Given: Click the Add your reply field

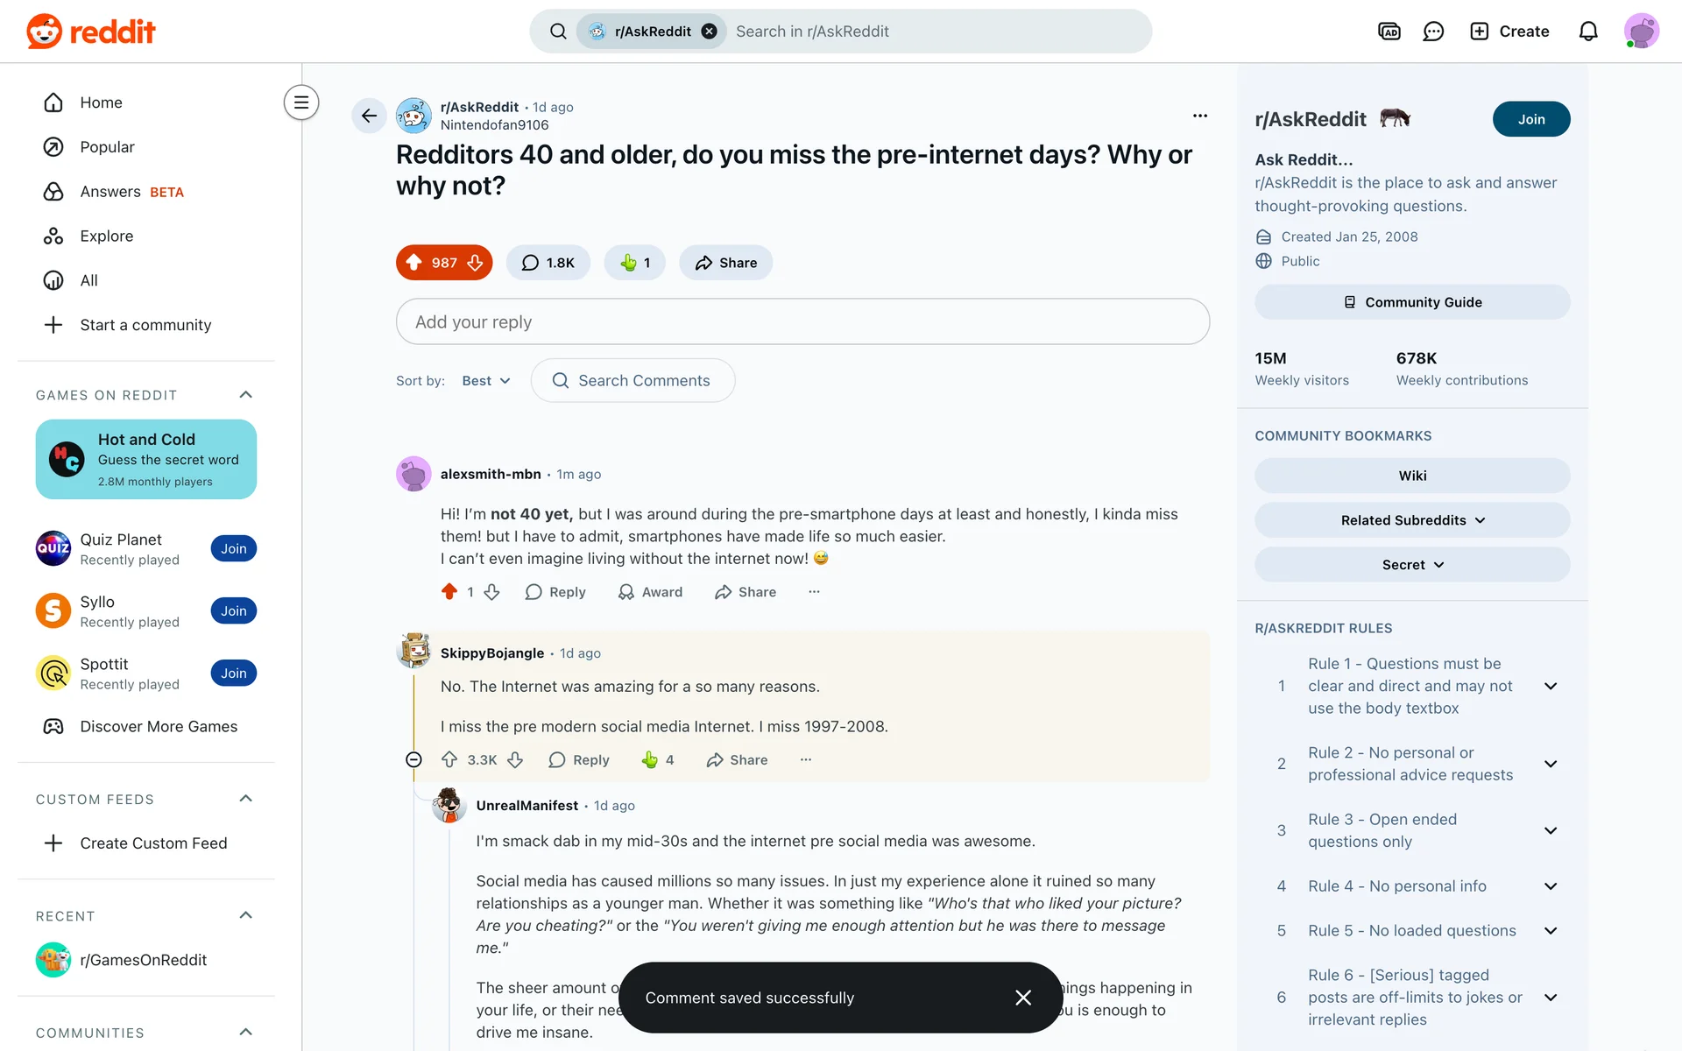Looking at the screenshot, I should (x=802, y=321).
